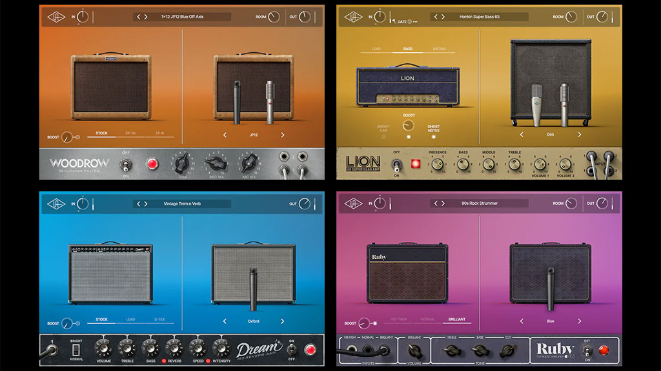Turn the Lion VOLUME 1 knob

[x=540, y=164]
